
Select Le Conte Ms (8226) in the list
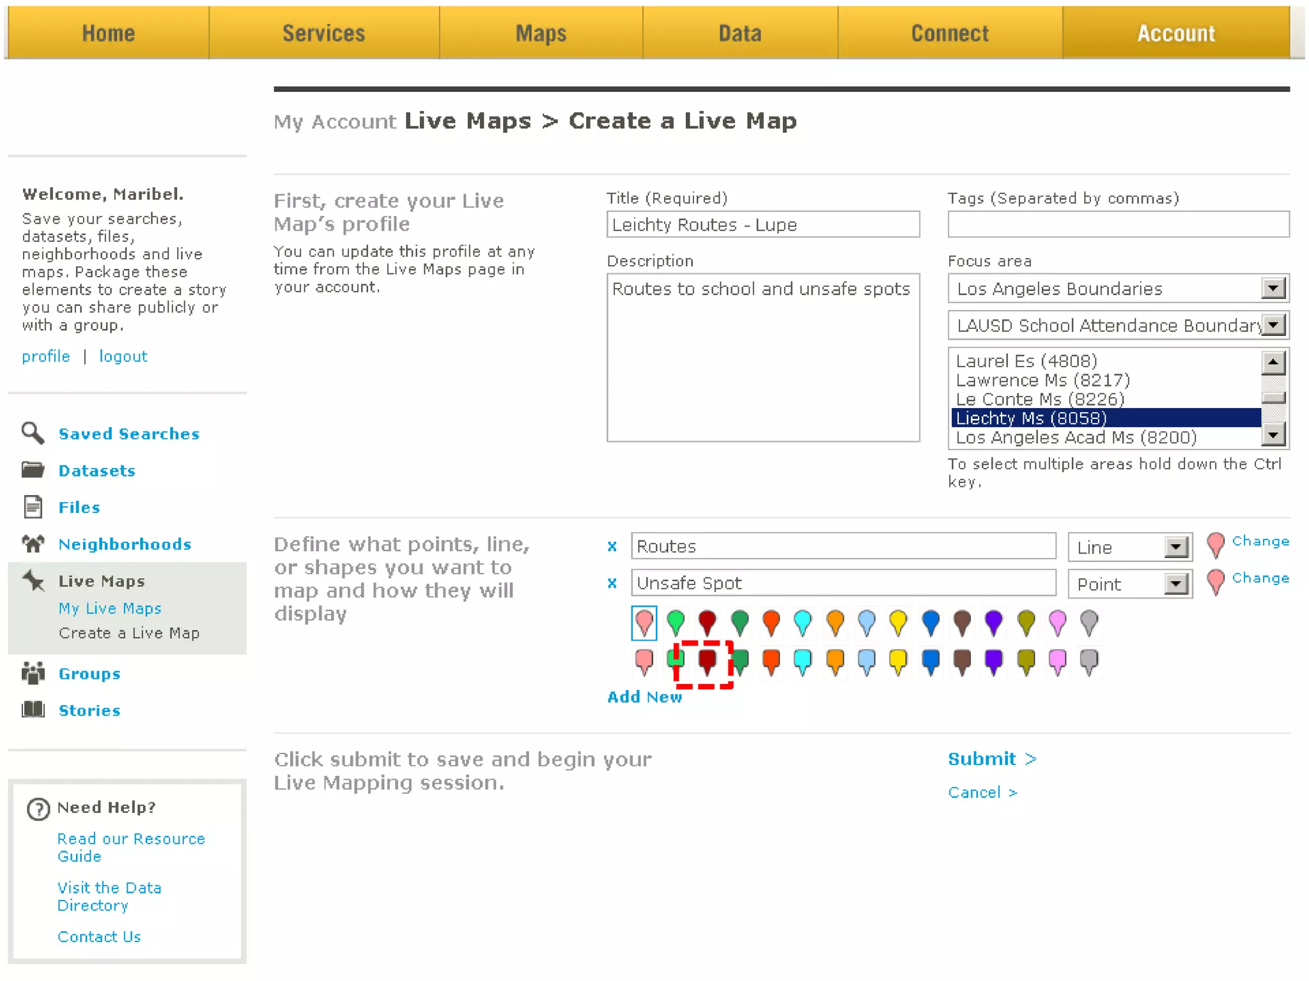click(1106, 399)
